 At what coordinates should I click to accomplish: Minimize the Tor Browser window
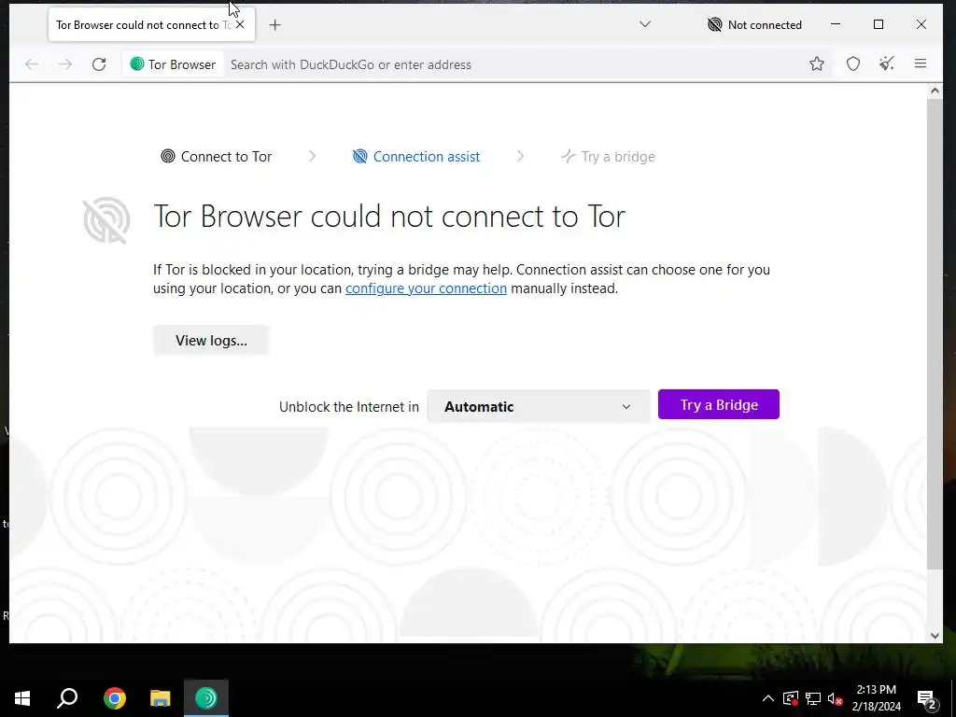pos(836,24)
